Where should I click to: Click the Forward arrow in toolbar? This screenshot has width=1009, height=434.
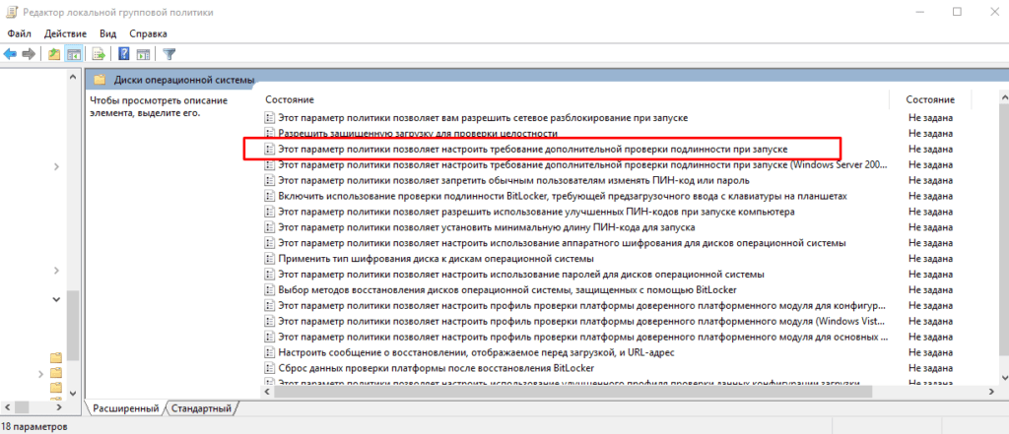[x=29, y=54]
